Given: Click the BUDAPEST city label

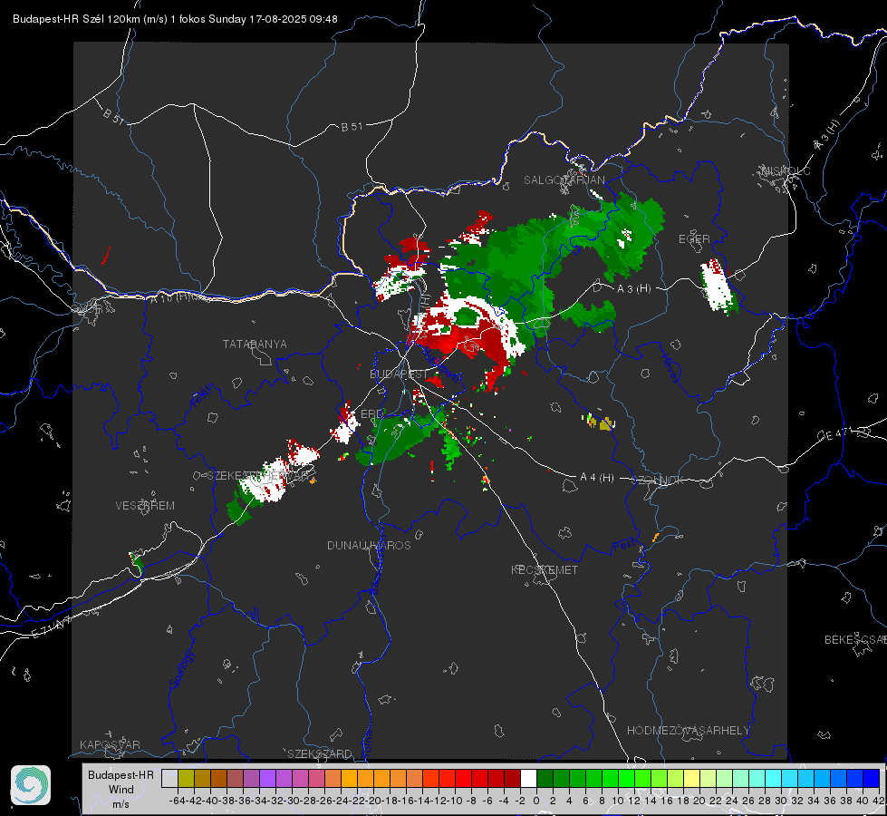Looking at the screenshot, I should coord(399,374).
